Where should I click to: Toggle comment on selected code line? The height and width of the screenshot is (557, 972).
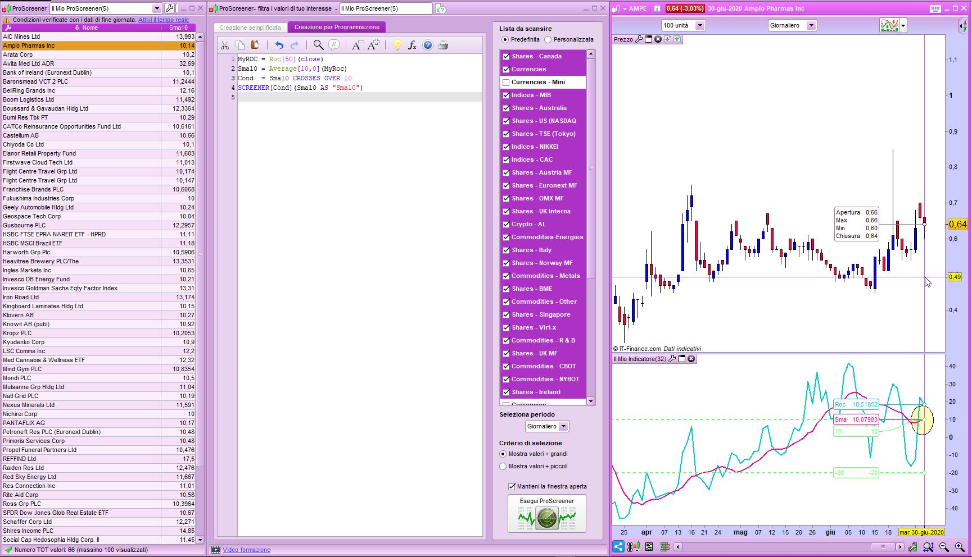[334, 45]
